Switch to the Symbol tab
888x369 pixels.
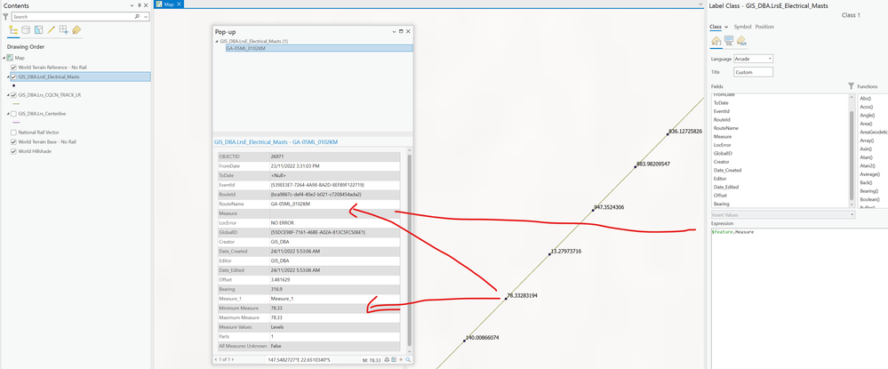(x=742, y=27)
